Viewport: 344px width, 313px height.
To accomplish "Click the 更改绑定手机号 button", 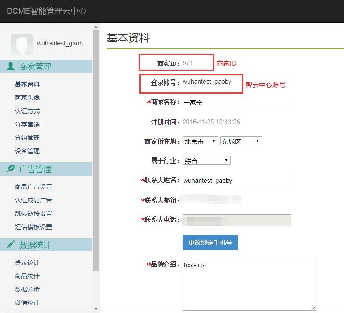I will tap(210, 243).
